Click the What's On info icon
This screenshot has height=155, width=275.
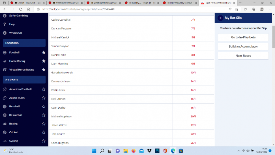(x=5, y=33)
